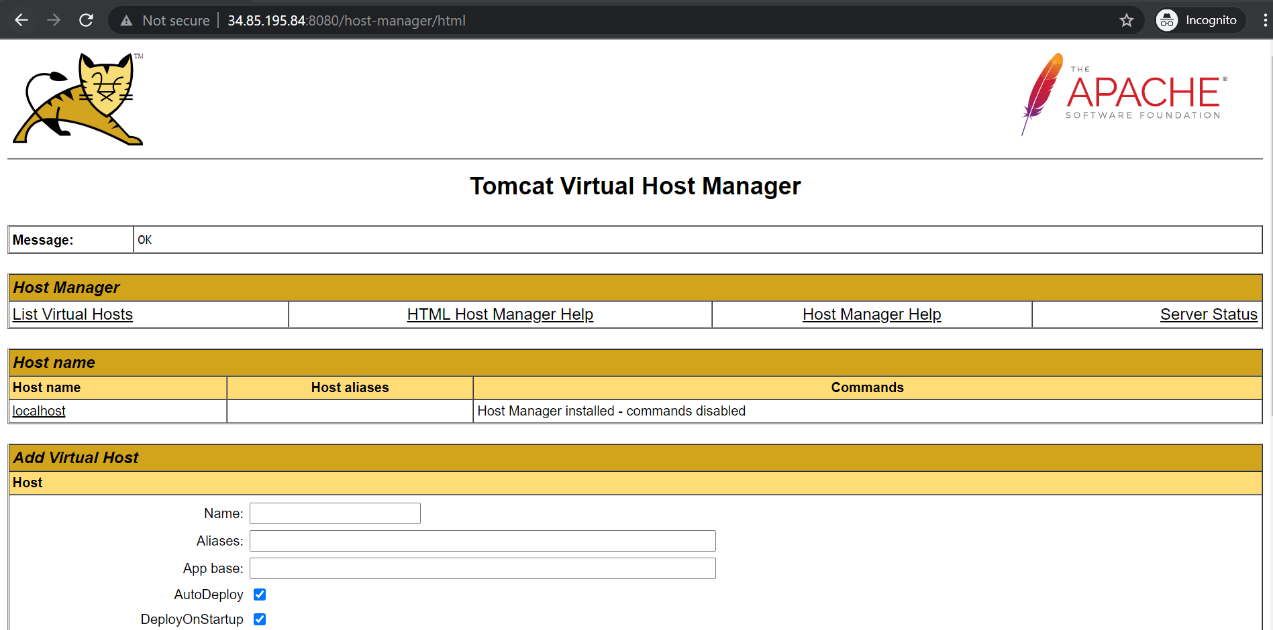Image resolution: width=1273 pixels, height=630 pixels.
Task: Open the Incognito profile indicator
Action: click(1199, 21)
